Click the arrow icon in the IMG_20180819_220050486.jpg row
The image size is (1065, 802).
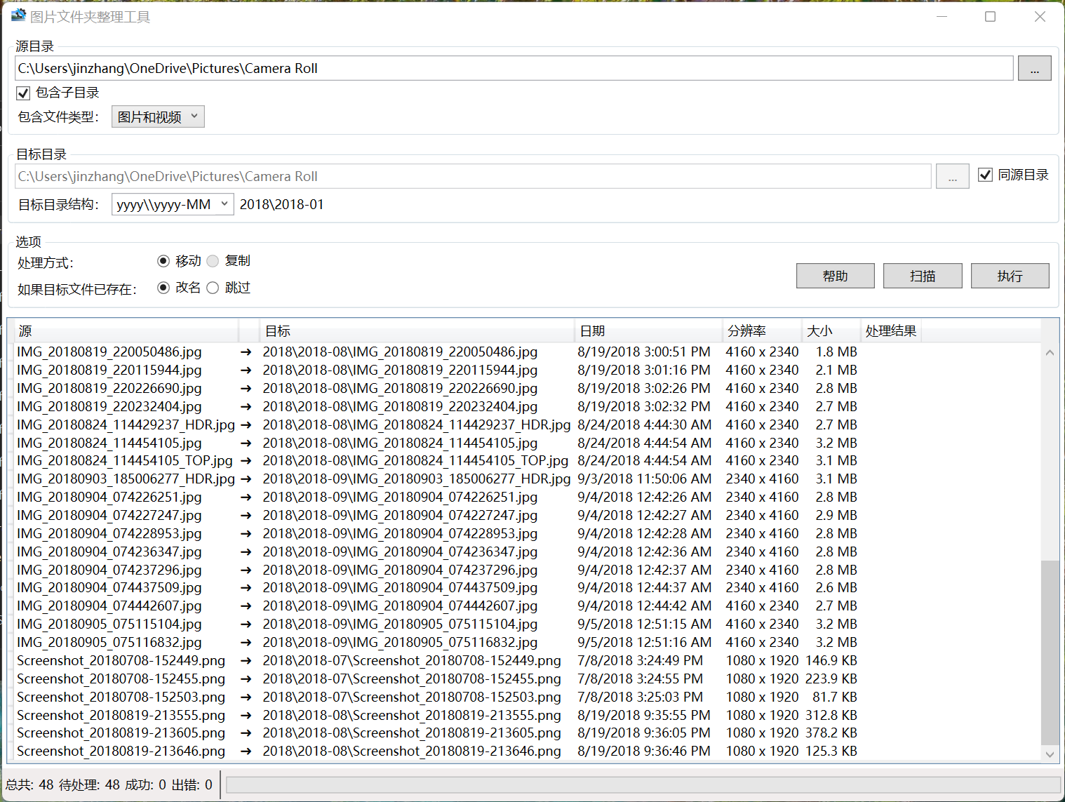point(246,352)
